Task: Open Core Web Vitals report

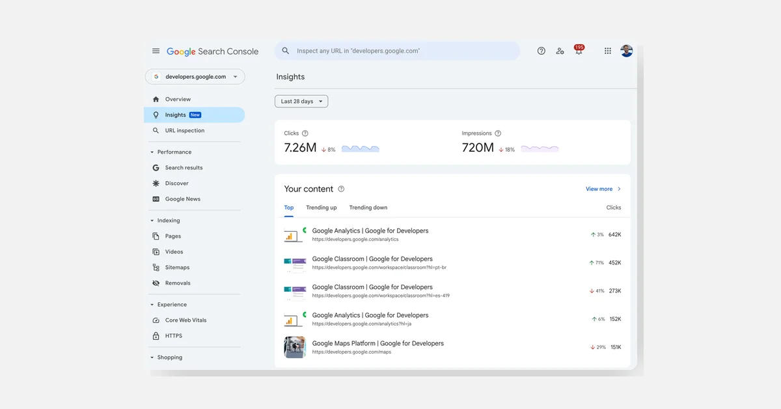Action: pyautogui.click(x=194, y=320)
